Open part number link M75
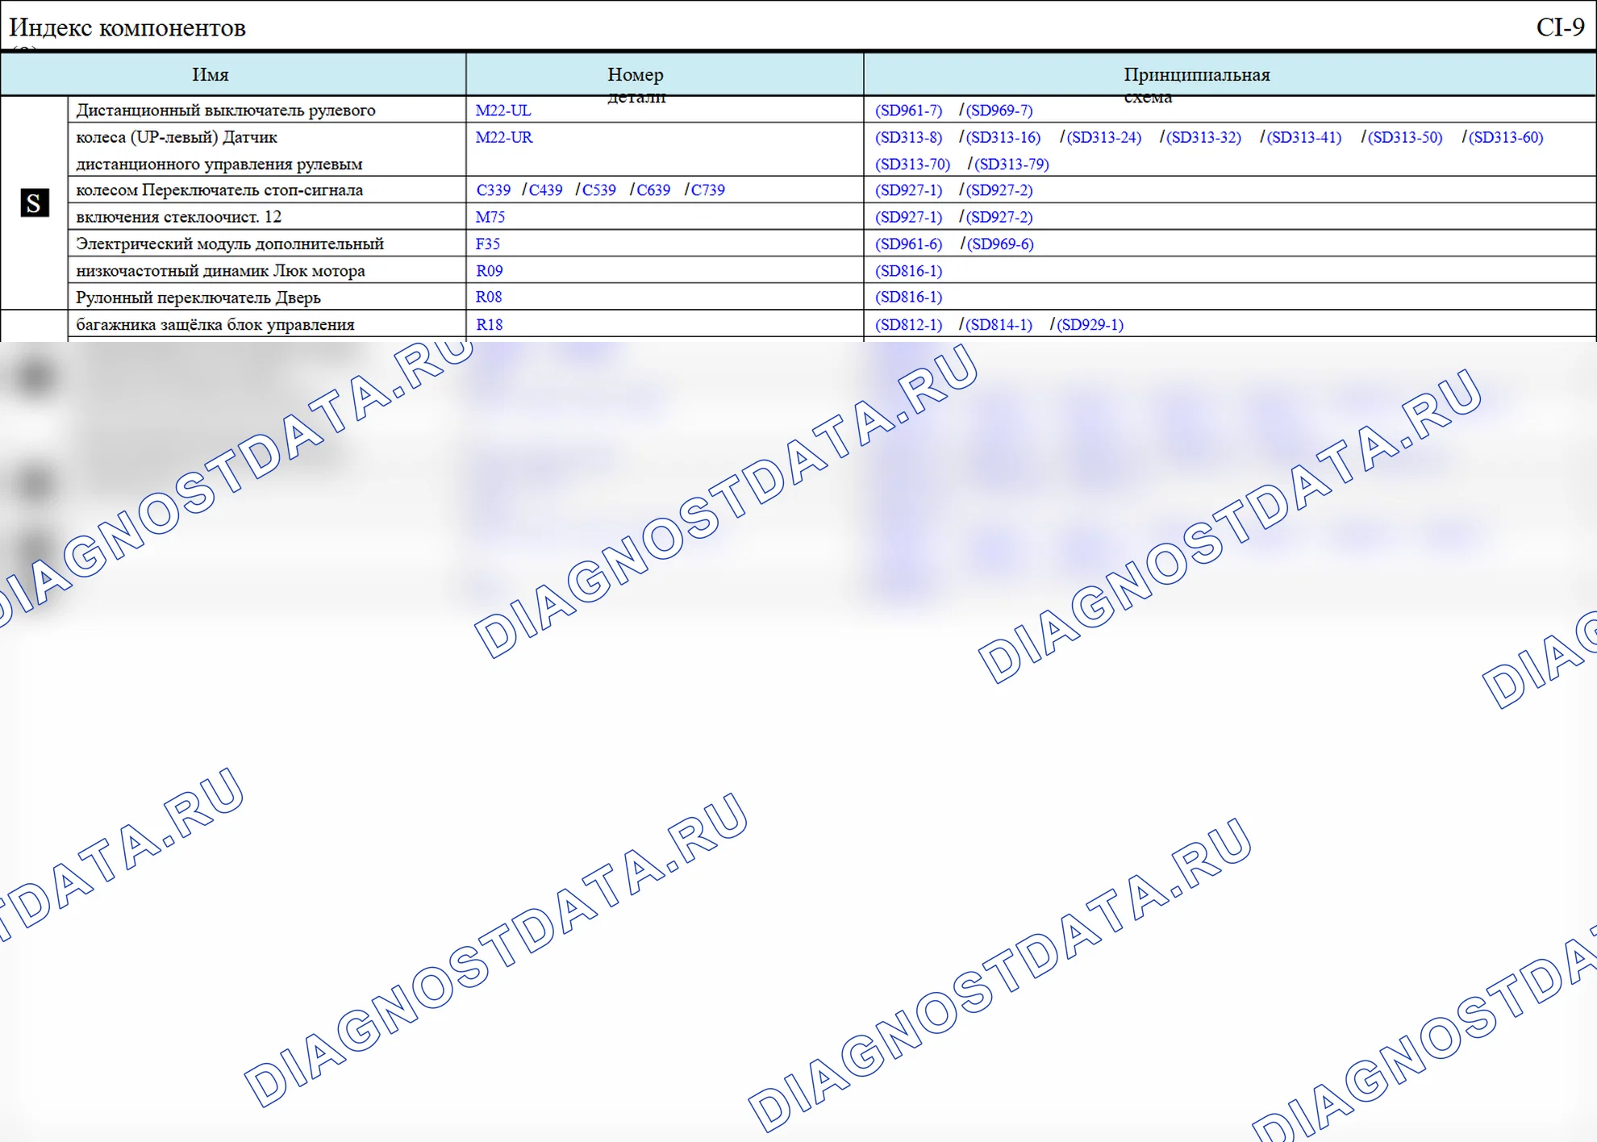The height and width of the screenshot is (1142, 1597). [x=490, y=217]
